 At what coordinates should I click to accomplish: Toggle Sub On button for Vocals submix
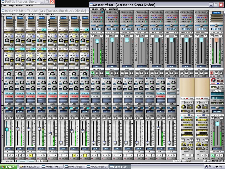[107, 73]
